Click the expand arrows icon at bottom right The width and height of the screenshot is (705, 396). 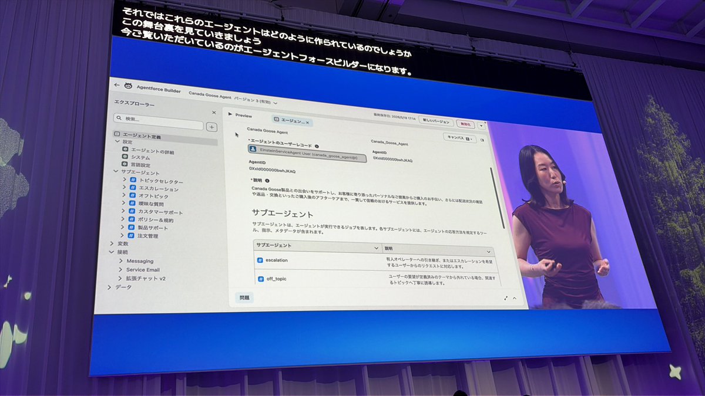pyautogui.click(x=506, y=297)
